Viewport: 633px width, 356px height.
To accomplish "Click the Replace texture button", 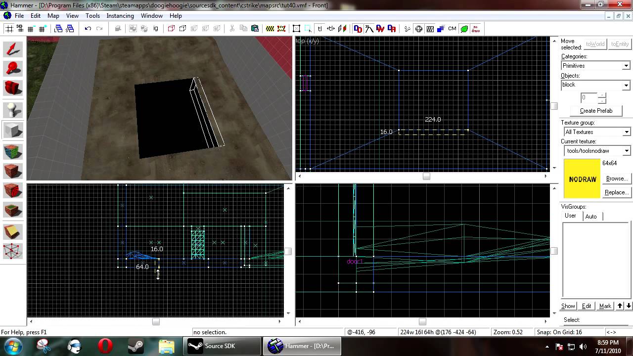I will click(x=617, y=192).
